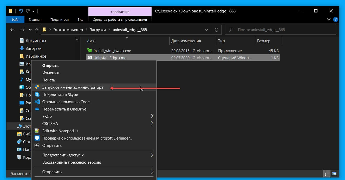
Task: Click the Skype icon in context menu
Action: 37,94
